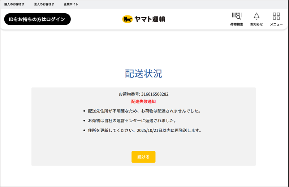The height and width of the screenshot is (187, 289).
Task: Open the 企業サイト link in the top bar
Action: (71, 4)
